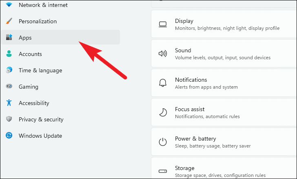This screenshot has width=297, height=179.
Task: Click the Windows Update sync icon
Action: pyautogui.click(x=9, y=135)
